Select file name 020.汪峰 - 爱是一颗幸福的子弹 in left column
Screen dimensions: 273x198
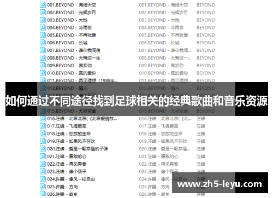[78, 149]
